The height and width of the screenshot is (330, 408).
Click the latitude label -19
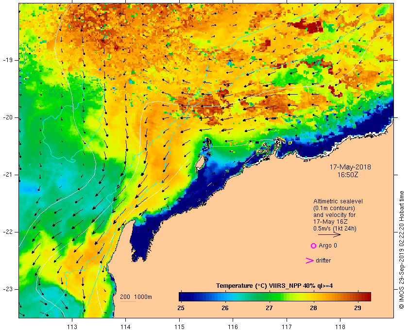pos(8,60)
